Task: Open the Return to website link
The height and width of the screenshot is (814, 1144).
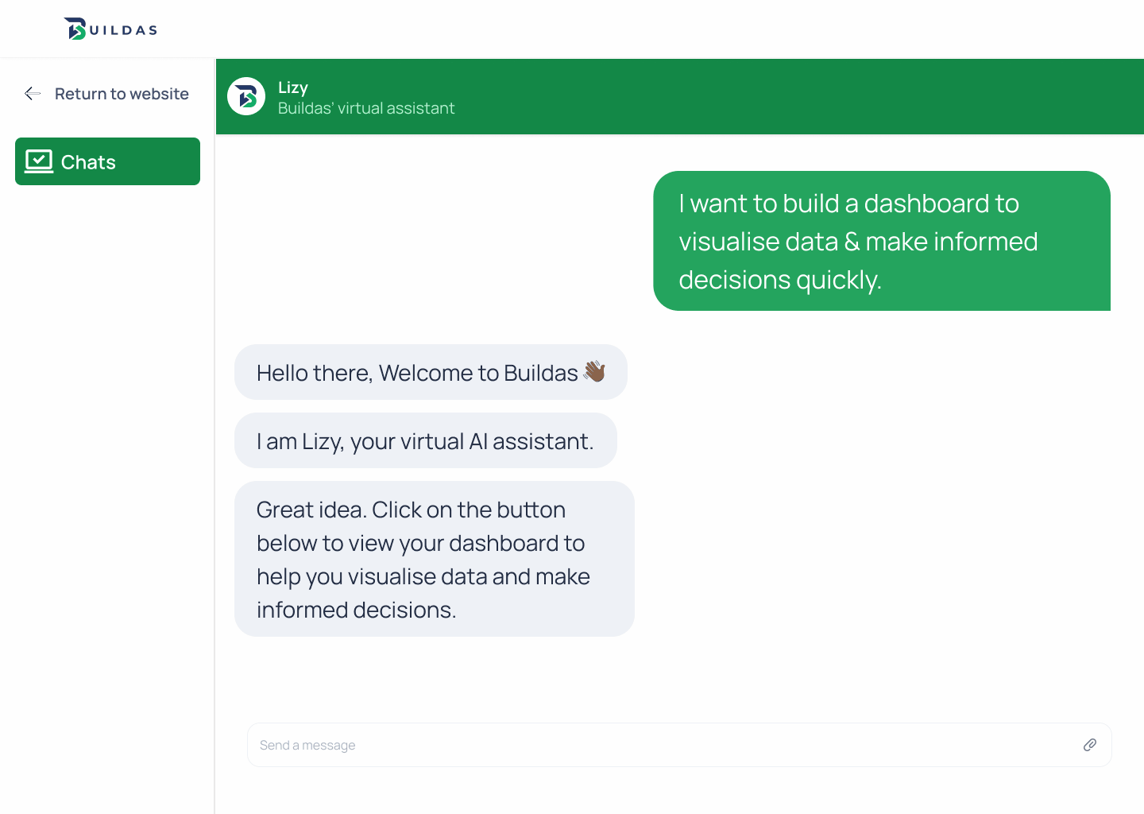Action: pos(122,94)
